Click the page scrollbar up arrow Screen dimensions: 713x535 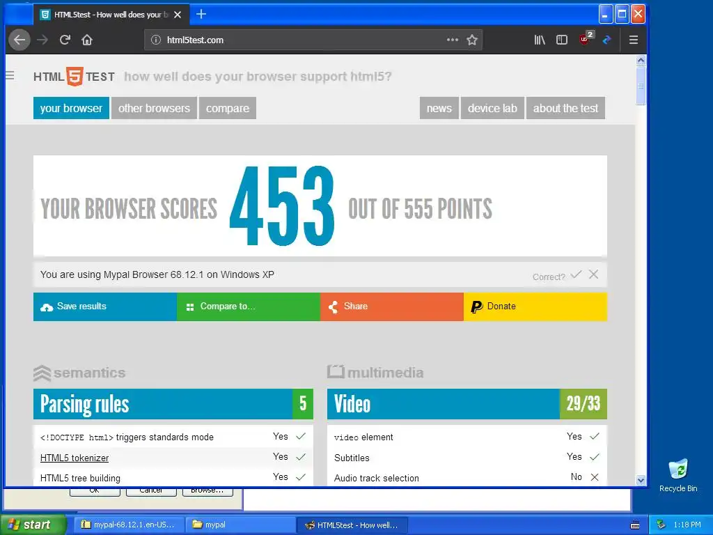[x=641, y=61]
